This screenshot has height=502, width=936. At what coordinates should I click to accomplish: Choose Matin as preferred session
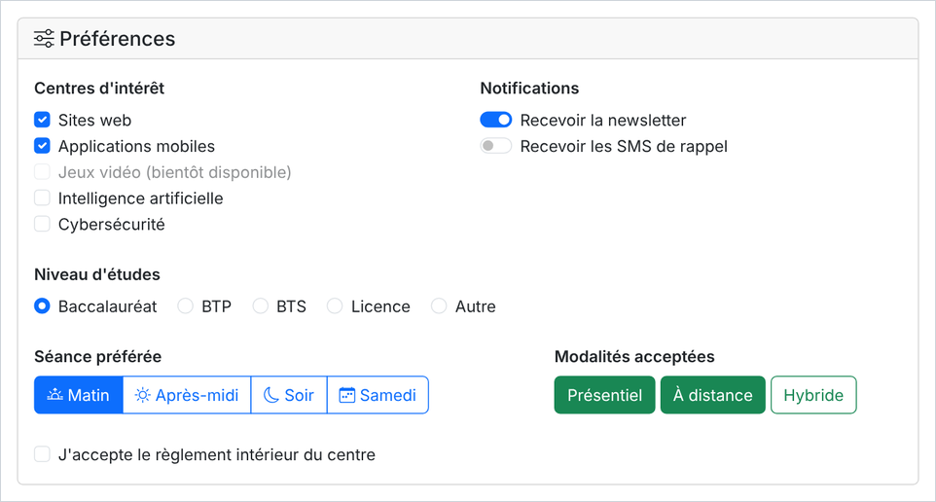click(79, 395)
